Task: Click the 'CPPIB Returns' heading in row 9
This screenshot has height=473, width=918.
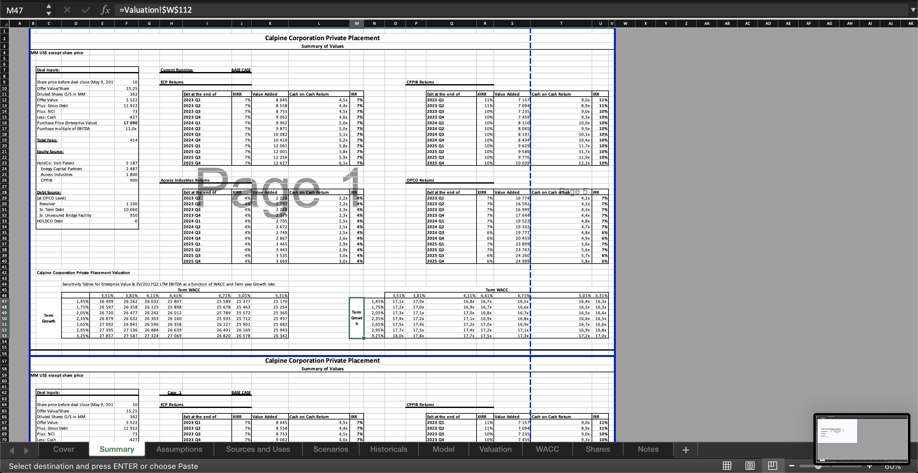Action: (x=420, y=82)
